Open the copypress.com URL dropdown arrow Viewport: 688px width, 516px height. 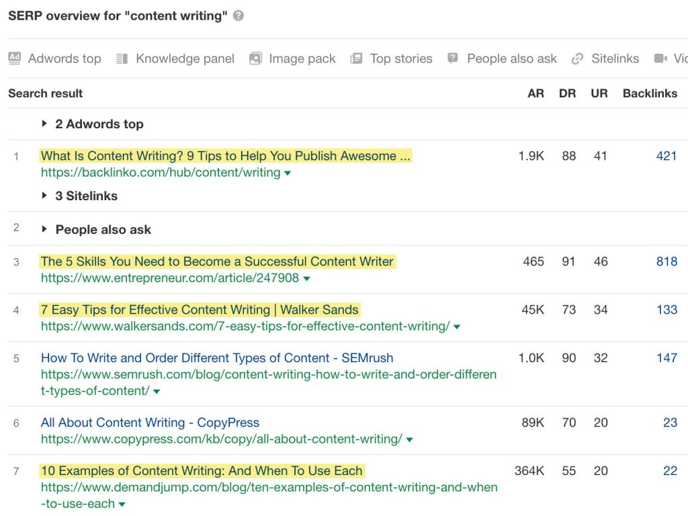[x=409, y=440]
